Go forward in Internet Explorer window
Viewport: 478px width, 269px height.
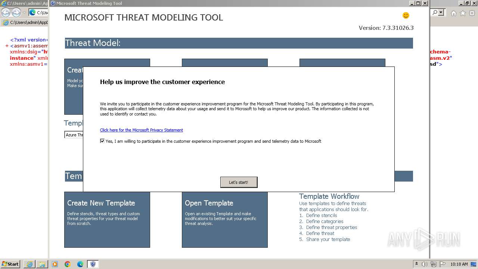(16, 12)
